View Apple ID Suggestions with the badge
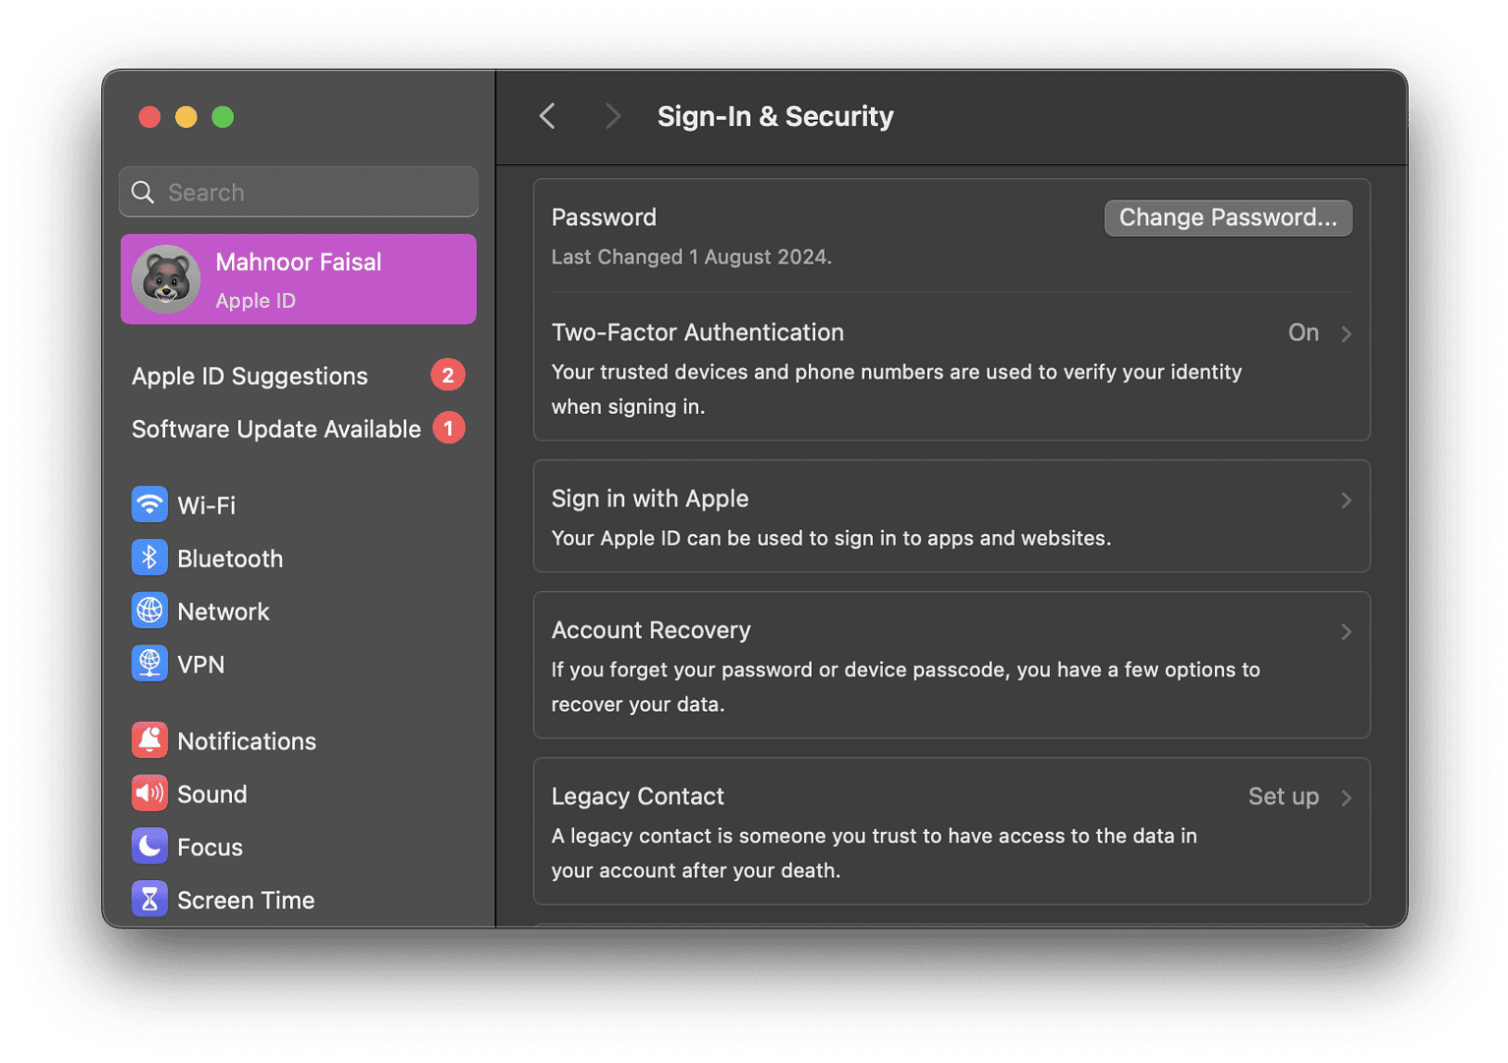Viewport: 1508px width, 1063px height. pos(249,376)
